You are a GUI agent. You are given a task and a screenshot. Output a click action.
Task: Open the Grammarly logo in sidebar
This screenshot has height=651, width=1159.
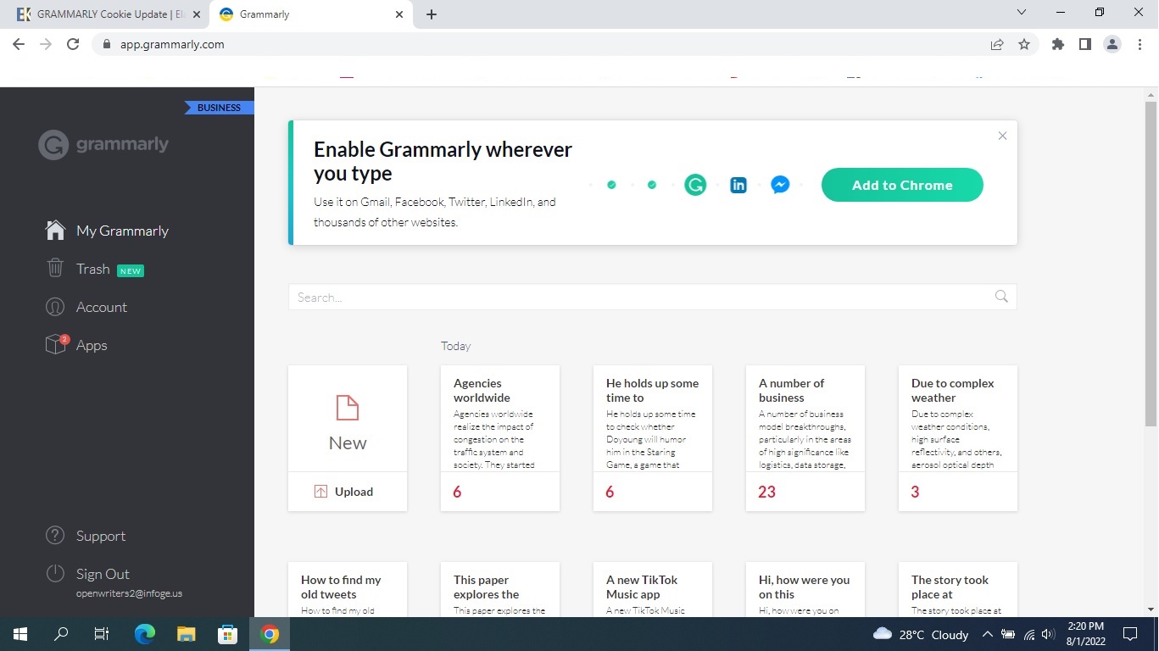click(103, 145)
